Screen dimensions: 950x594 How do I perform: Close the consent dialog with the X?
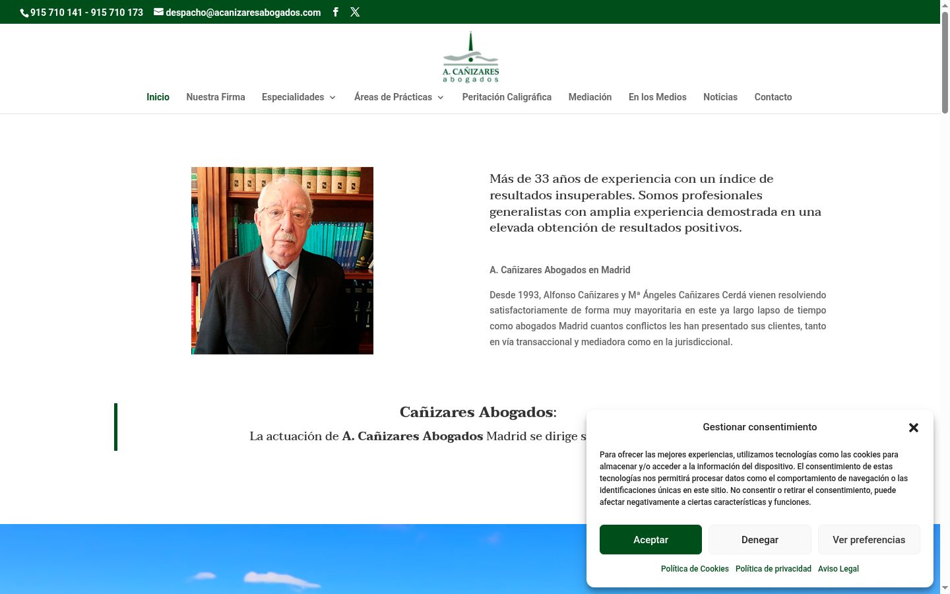914,428
